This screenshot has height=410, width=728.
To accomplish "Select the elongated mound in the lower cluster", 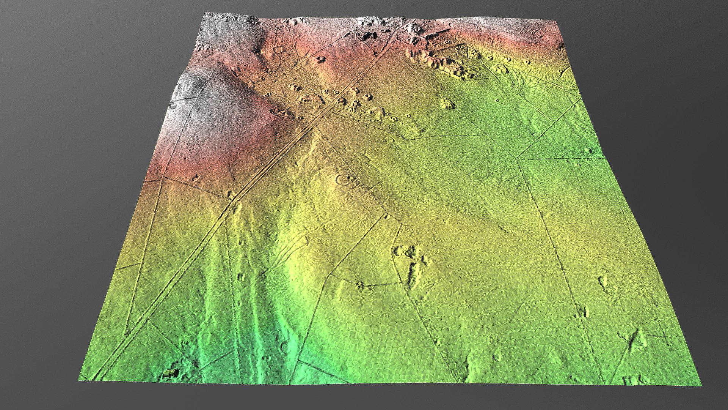I will (414, 274).
